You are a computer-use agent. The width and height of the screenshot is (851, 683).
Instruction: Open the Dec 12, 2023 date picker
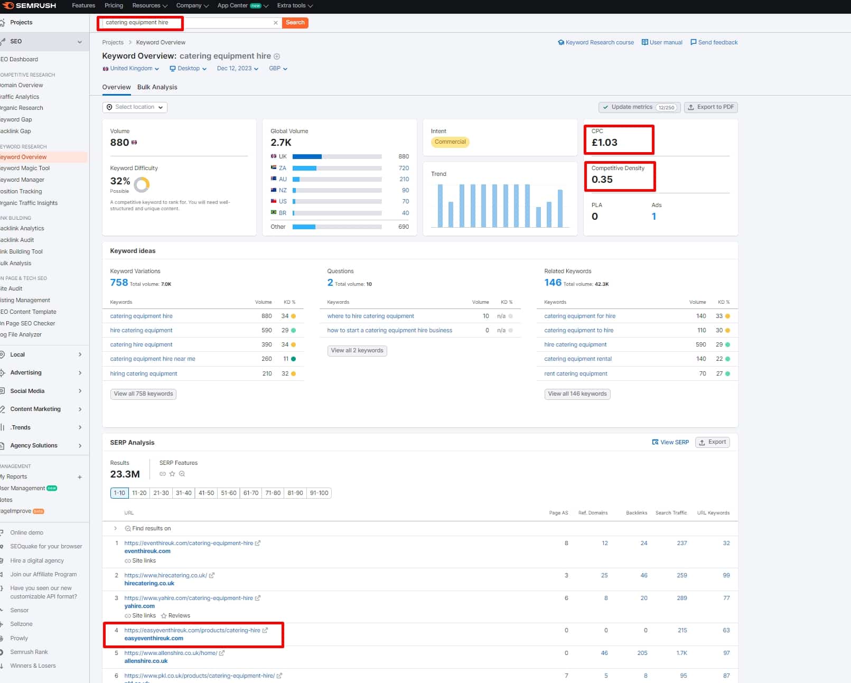(x=238, y=69)
